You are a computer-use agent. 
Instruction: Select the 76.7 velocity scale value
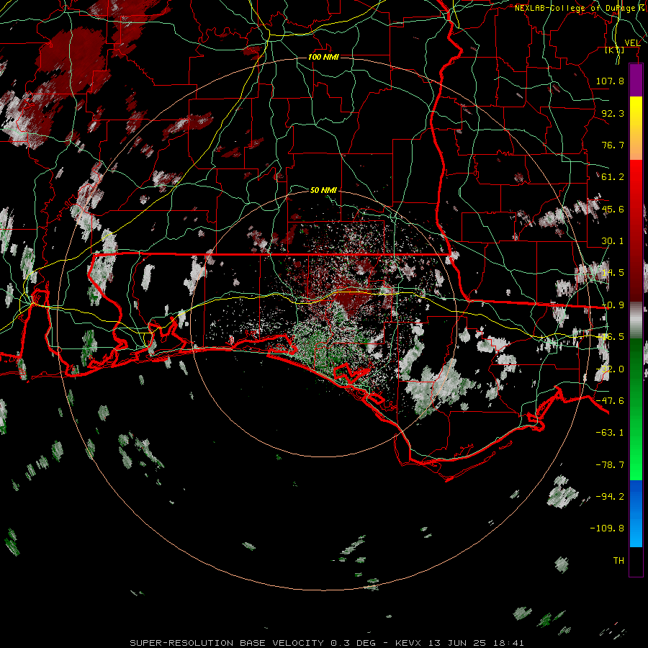(x=613, y=145)
